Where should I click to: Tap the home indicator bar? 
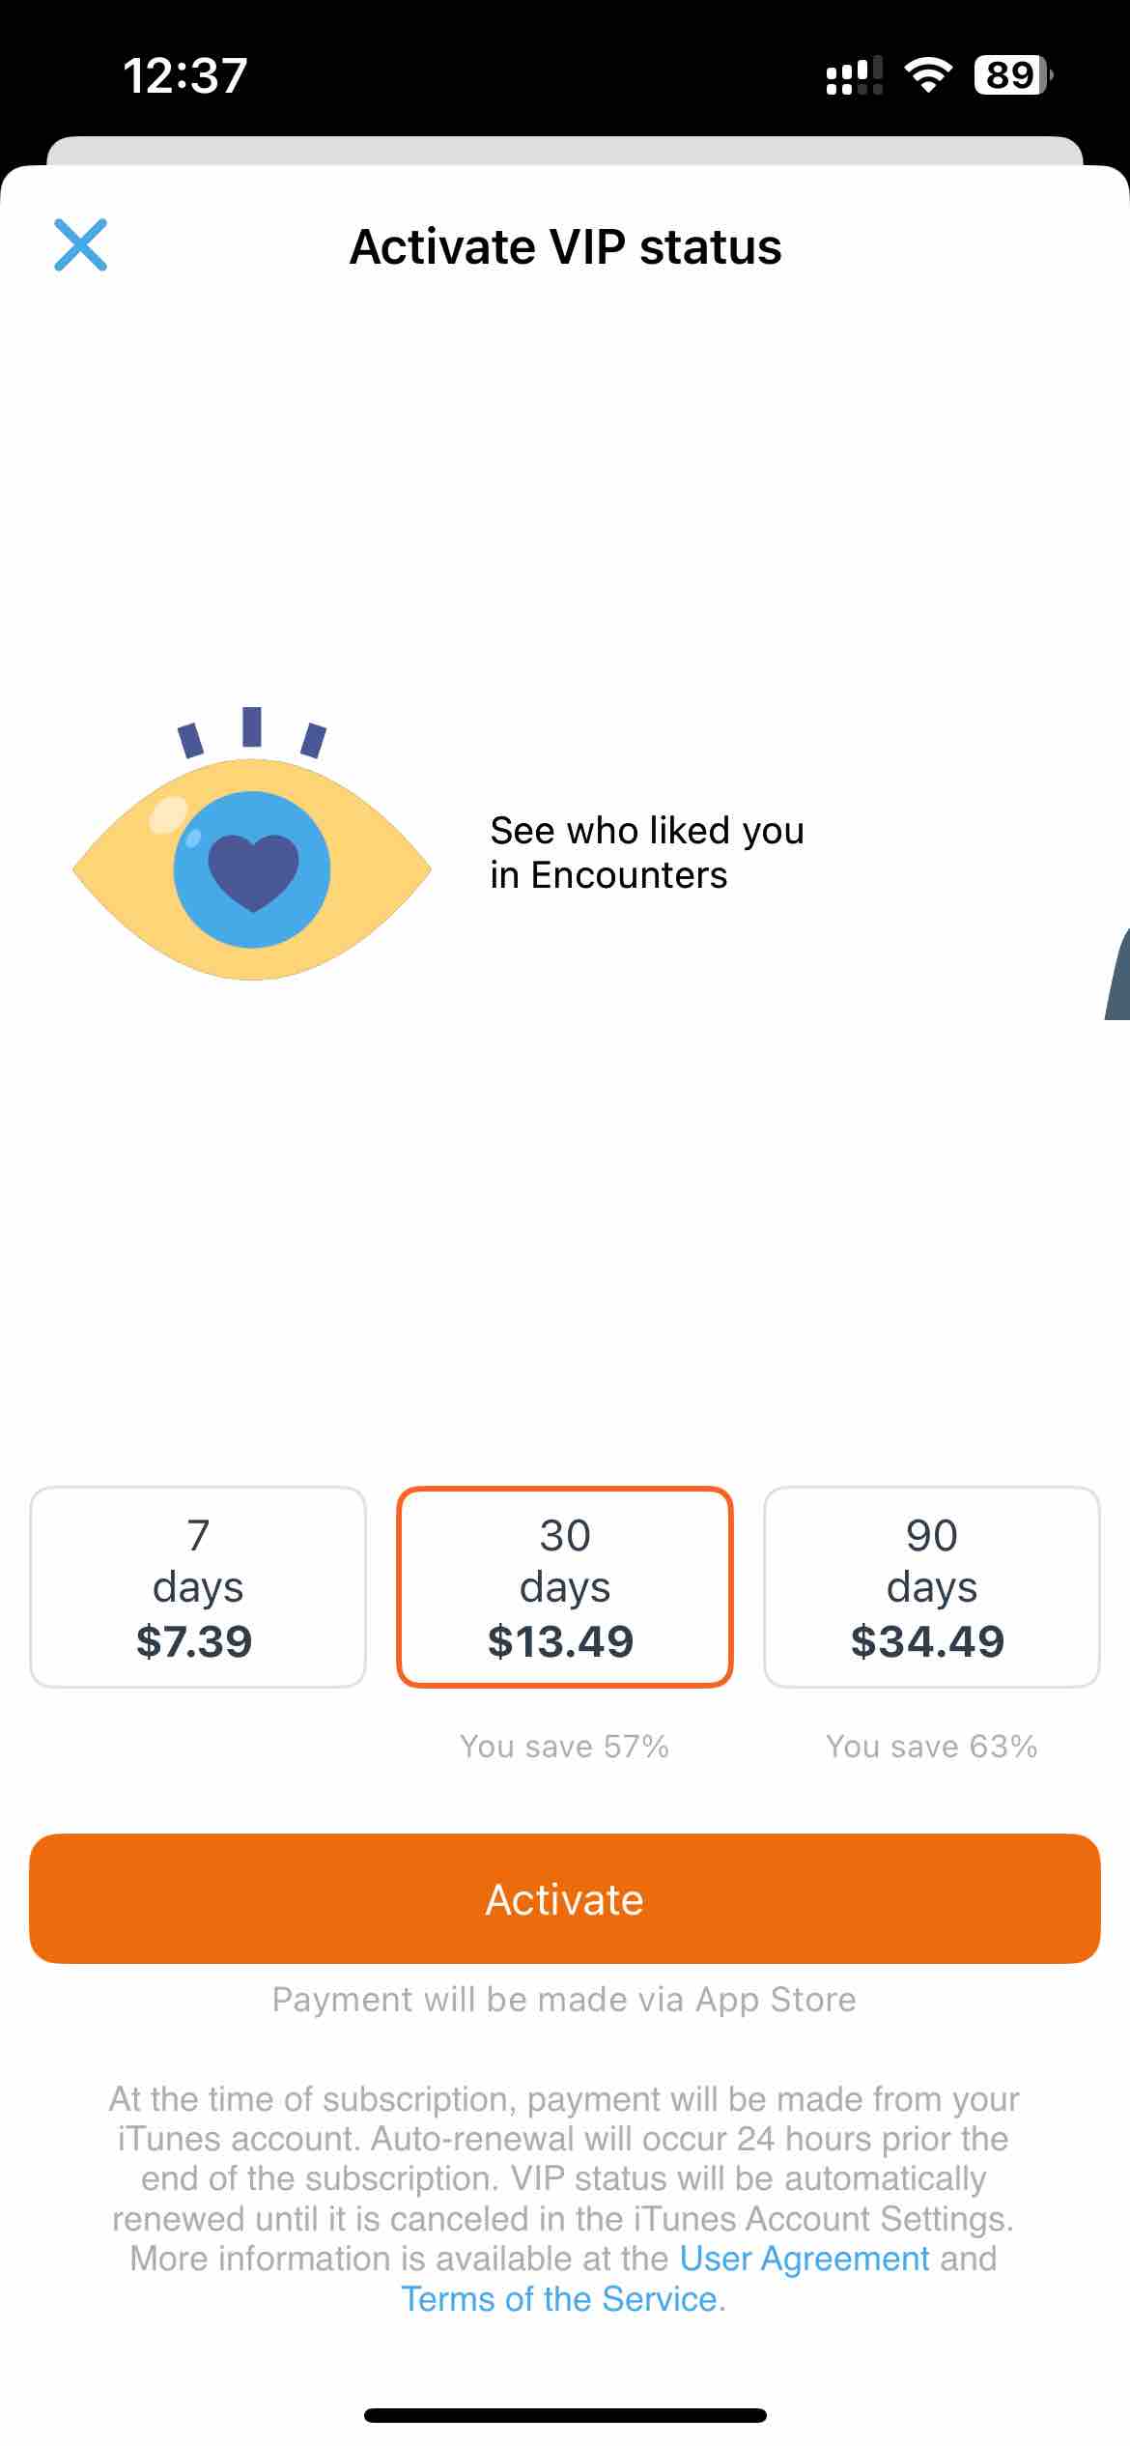point(565,2415)
